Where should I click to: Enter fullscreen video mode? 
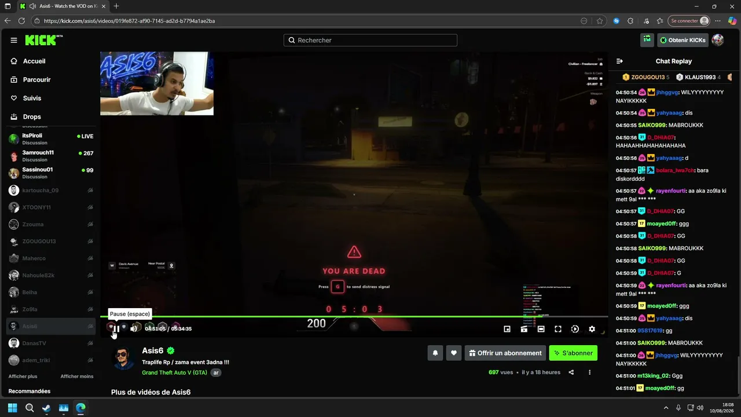[x=558, y=329]
